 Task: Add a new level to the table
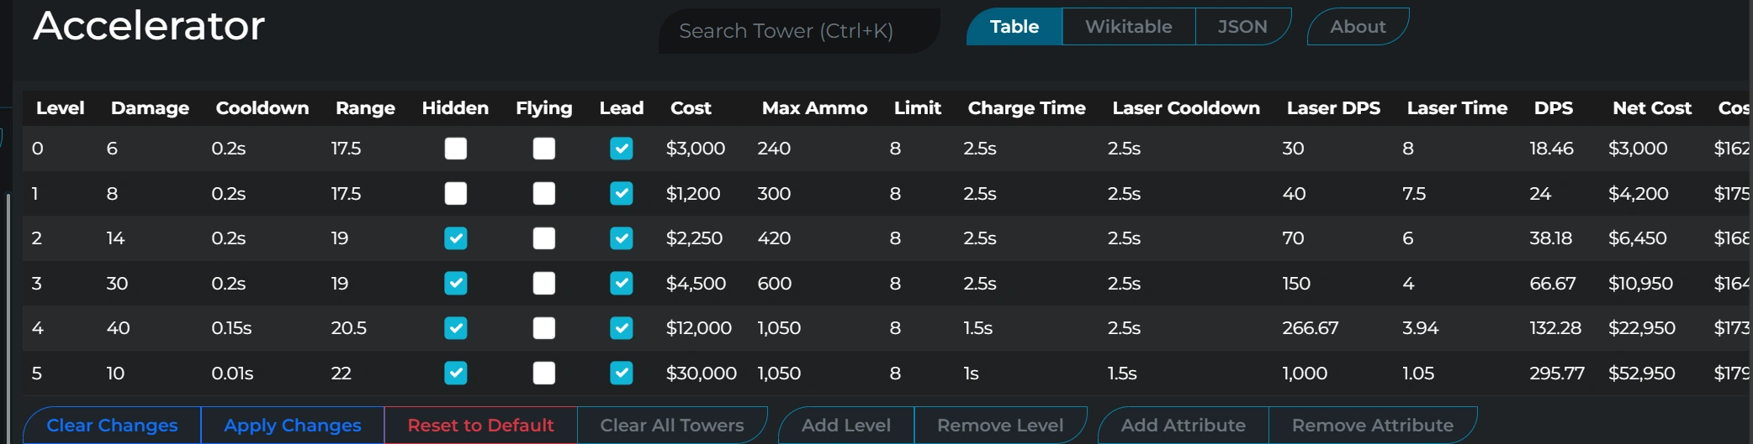pos(845,426)
